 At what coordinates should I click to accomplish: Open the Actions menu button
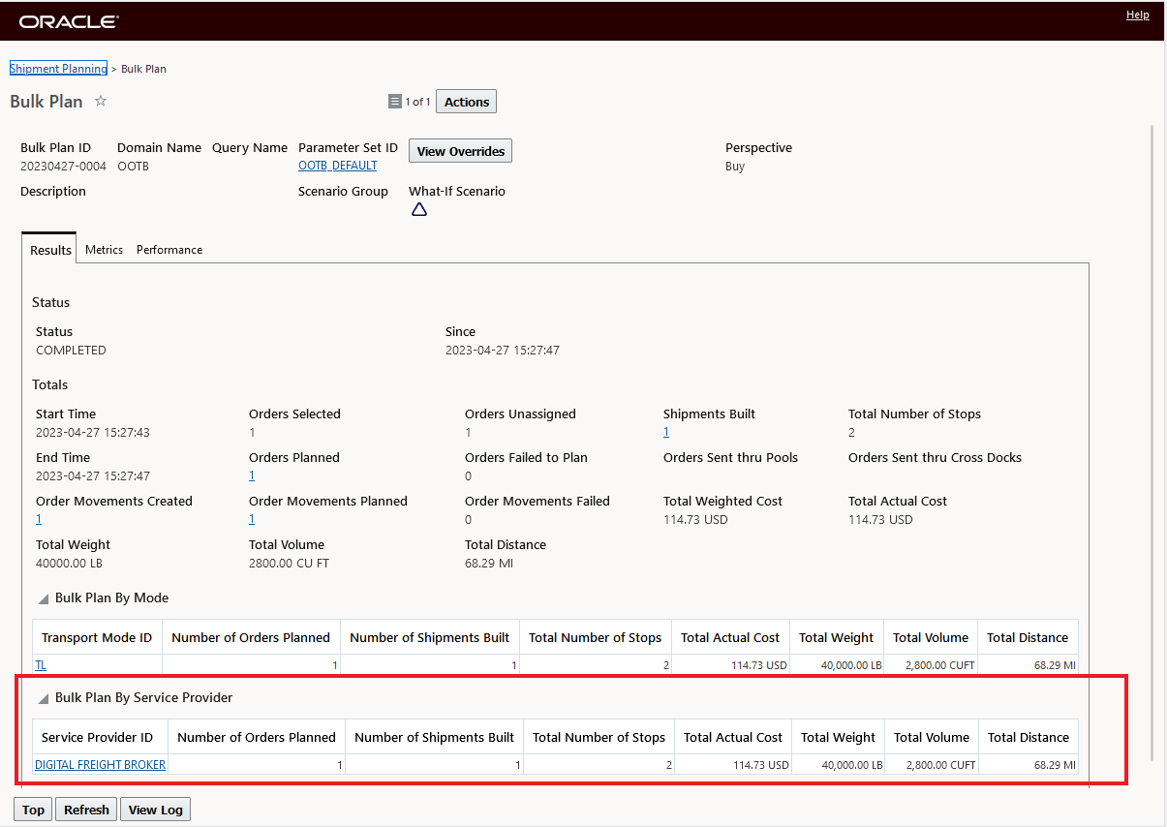(467, 102)
